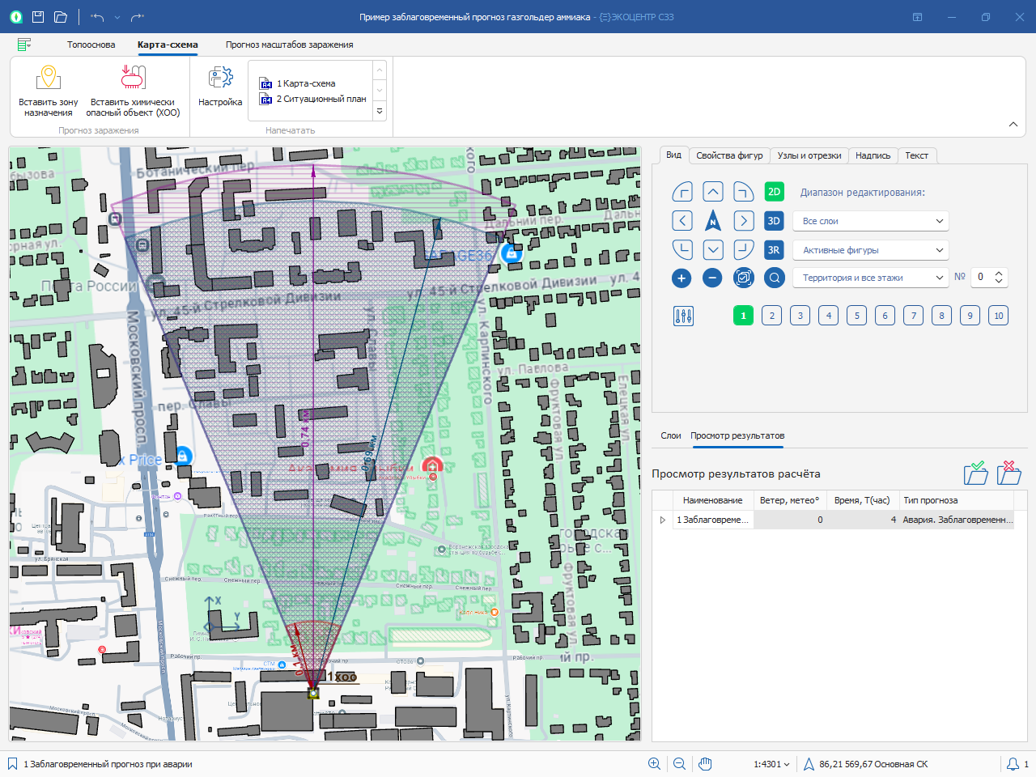
Task: Expand the 1 Заблаговреме... result row
Action: (663, 520)
